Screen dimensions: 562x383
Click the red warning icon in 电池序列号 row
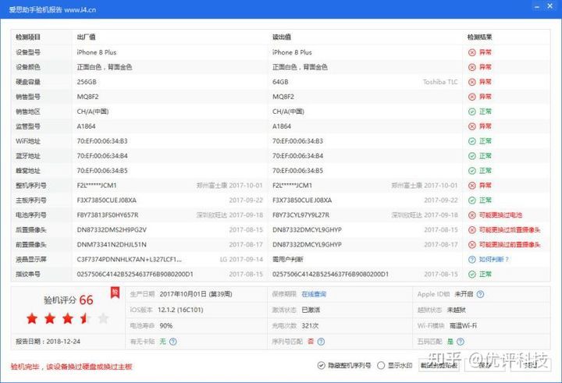(x=471, y=215)
